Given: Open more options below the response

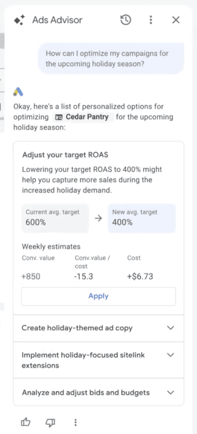Looking at the screenshot, I should tap(75, 422).
